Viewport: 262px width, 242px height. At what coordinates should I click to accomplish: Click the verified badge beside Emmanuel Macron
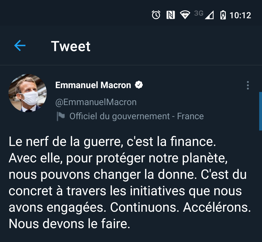click(x=139, y=85)
